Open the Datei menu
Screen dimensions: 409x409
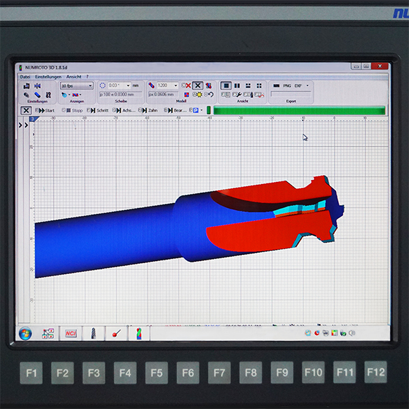pyautogui.click(x=25, y=76)
